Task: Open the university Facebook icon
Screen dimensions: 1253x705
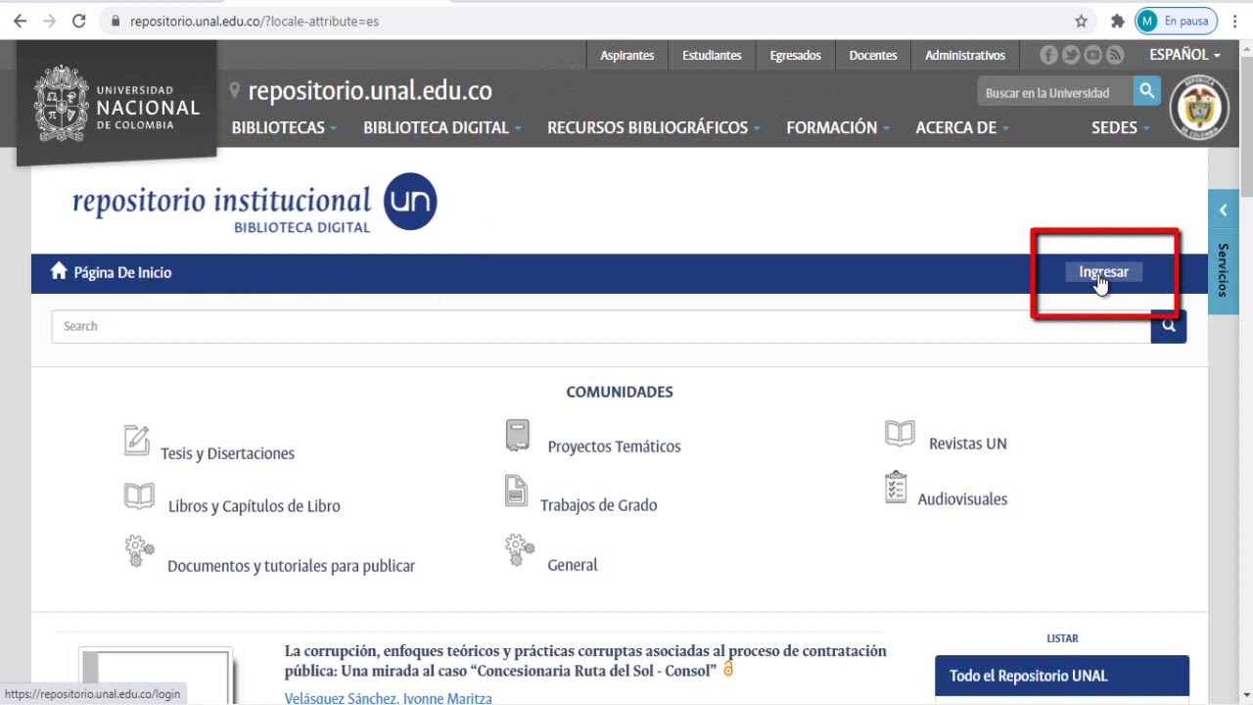Action: coord(1049,55)
